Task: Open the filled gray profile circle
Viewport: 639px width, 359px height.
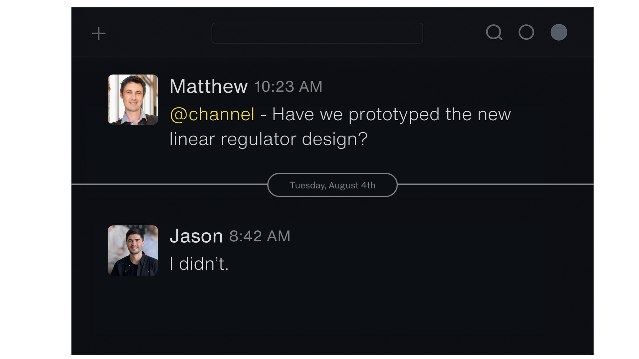Action: point(559,33)
